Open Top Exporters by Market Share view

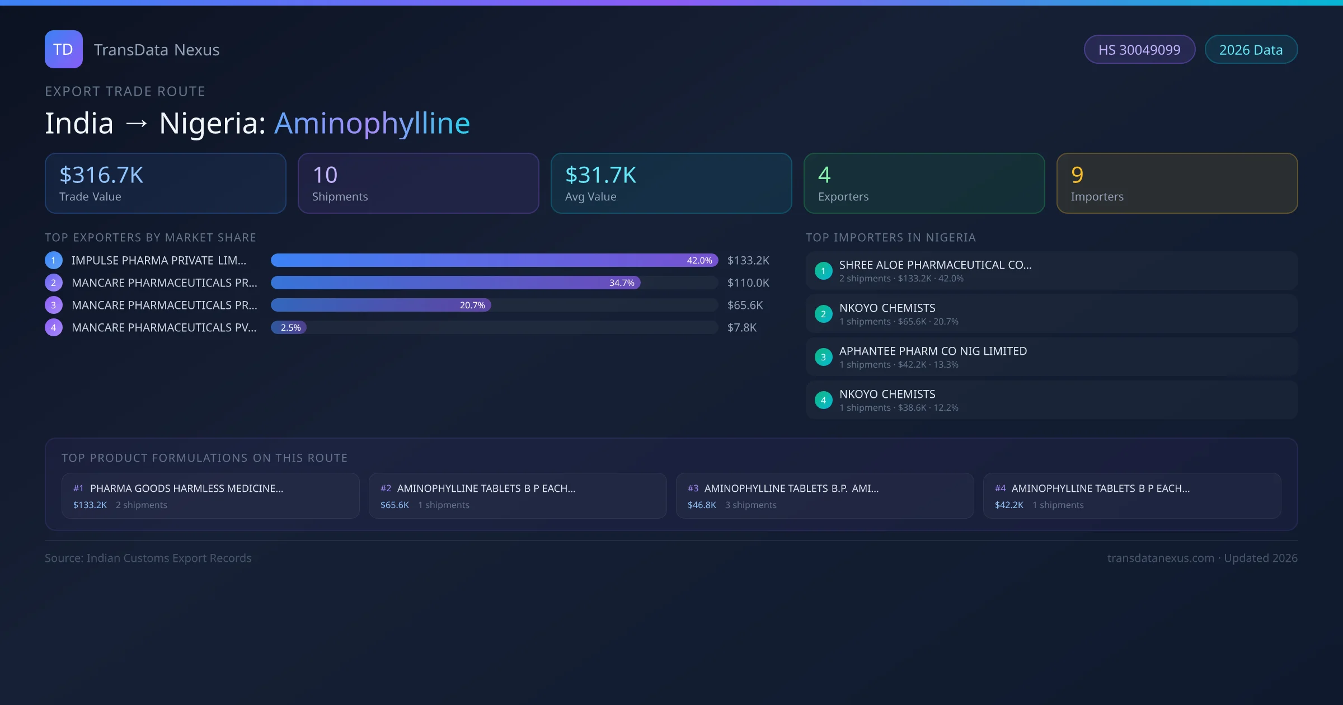(x=151, y=237)
